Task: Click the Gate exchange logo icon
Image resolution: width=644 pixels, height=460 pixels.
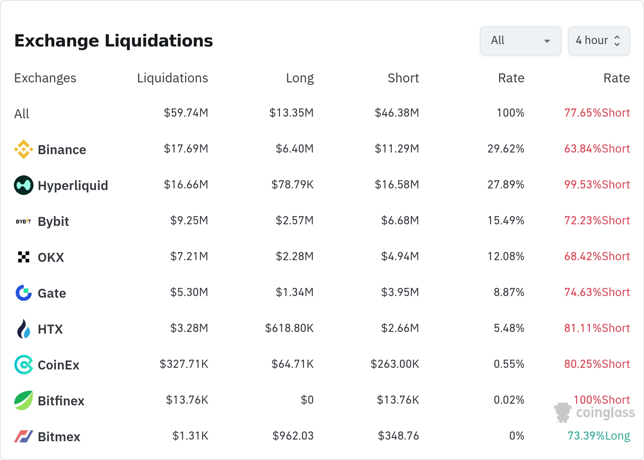Action: click(x=24, y=293)
